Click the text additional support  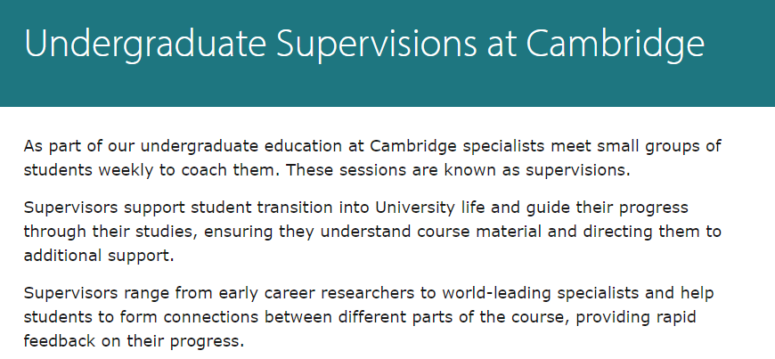point(99,257)
